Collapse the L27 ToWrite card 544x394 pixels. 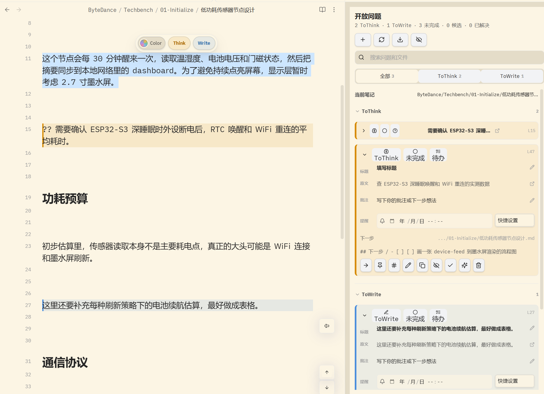click(x=365, y=316)
